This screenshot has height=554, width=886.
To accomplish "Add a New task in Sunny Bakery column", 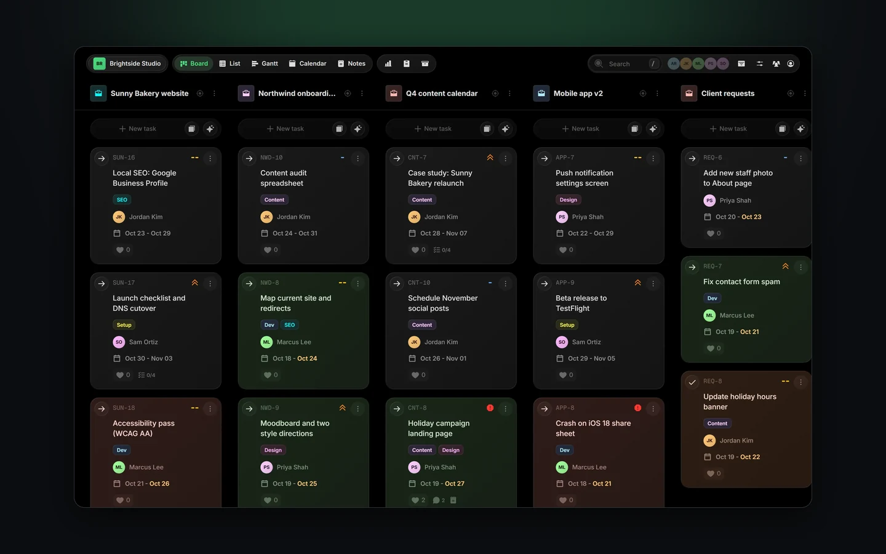I will (x=137, y=129).
